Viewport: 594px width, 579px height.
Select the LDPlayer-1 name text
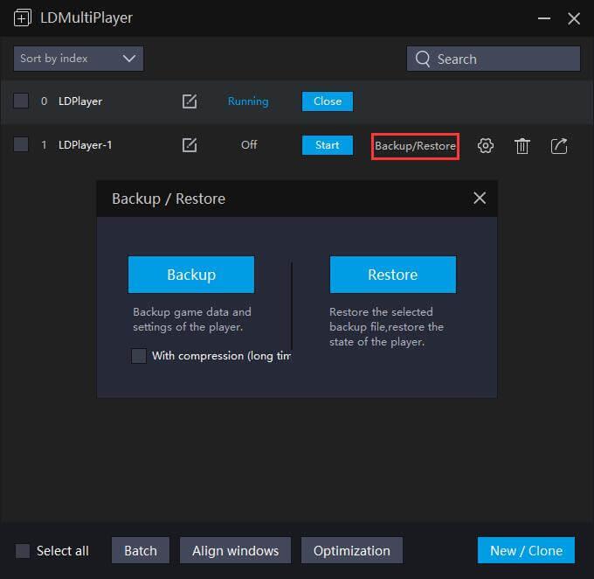tap(86, 145)
